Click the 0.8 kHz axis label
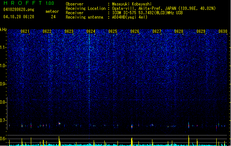The height and width of the screenshot is (146, 231). coord(3,102)
